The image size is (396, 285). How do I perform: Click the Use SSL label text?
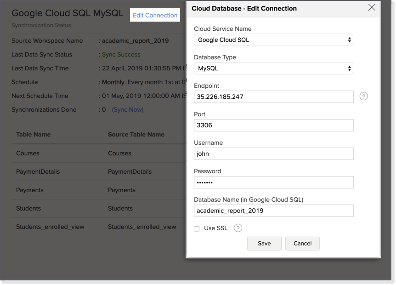pyautogui.click(x=215, y=228)
